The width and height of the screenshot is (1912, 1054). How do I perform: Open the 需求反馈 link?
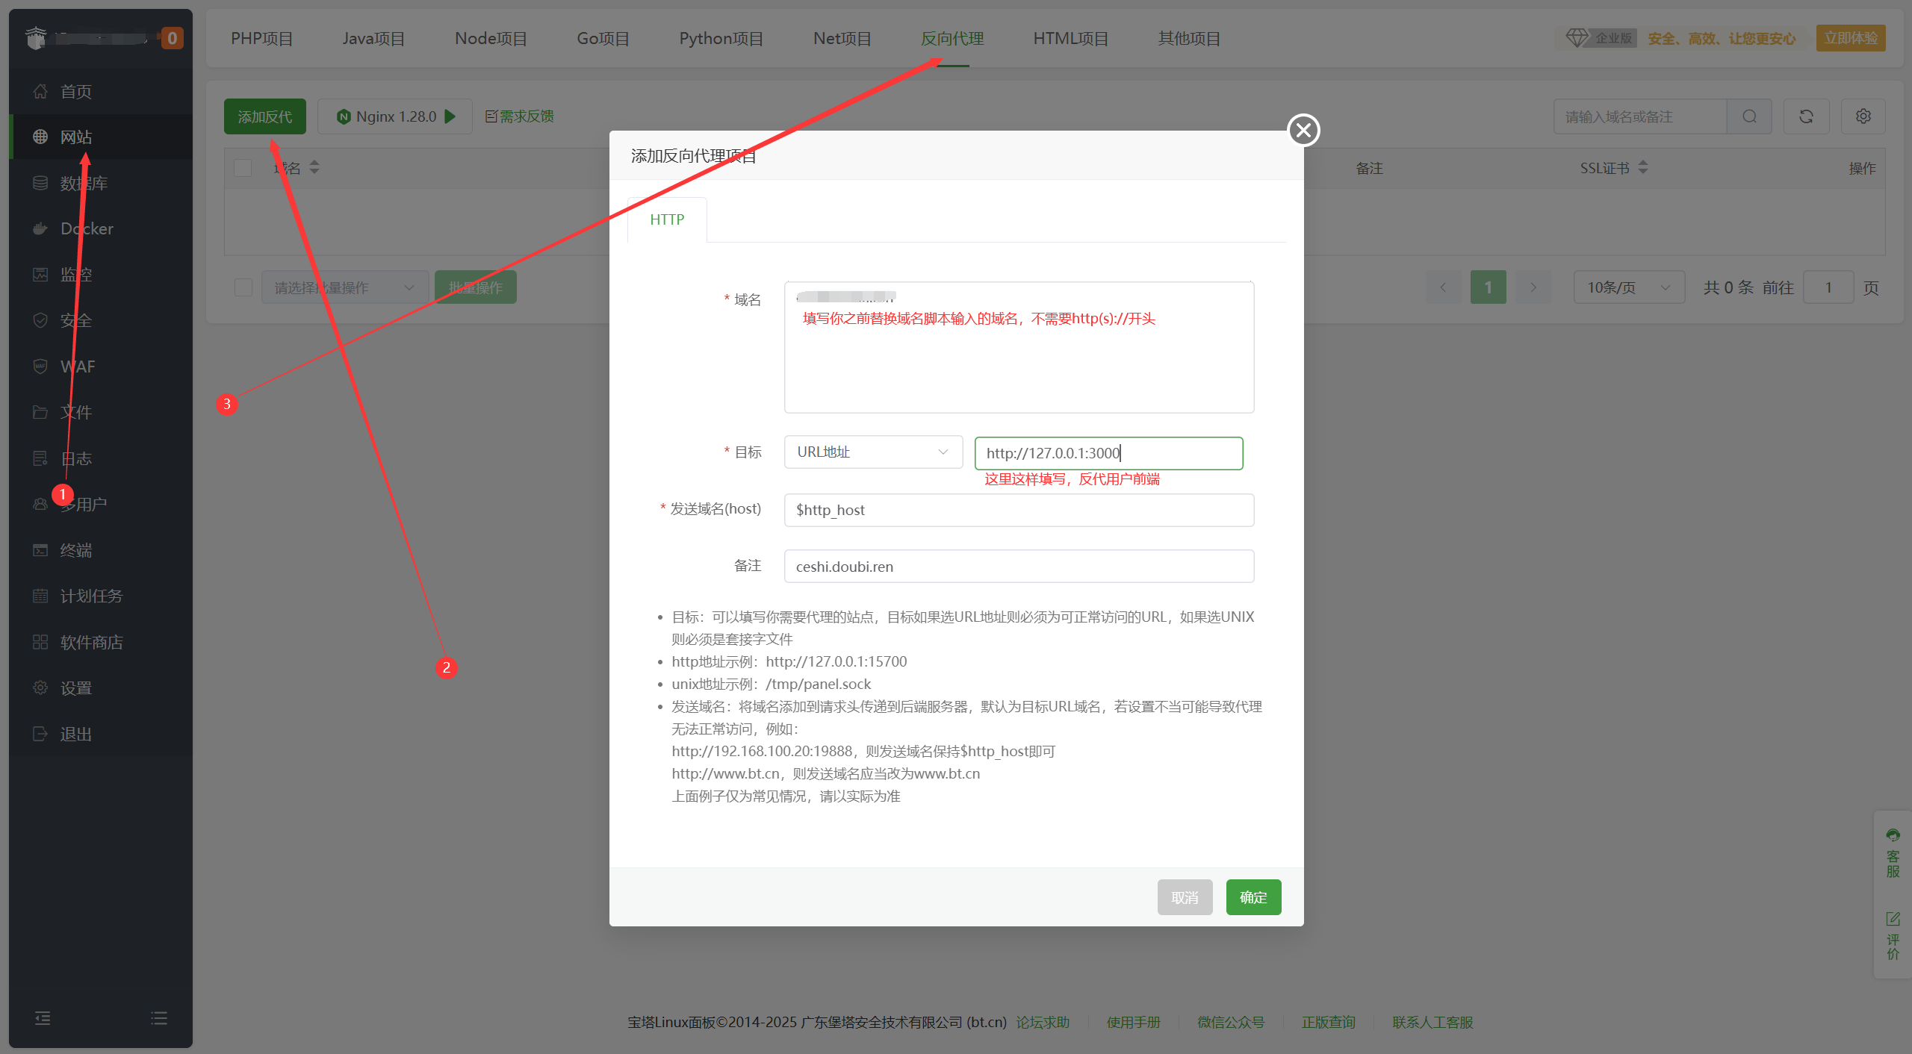click(519, 116)
